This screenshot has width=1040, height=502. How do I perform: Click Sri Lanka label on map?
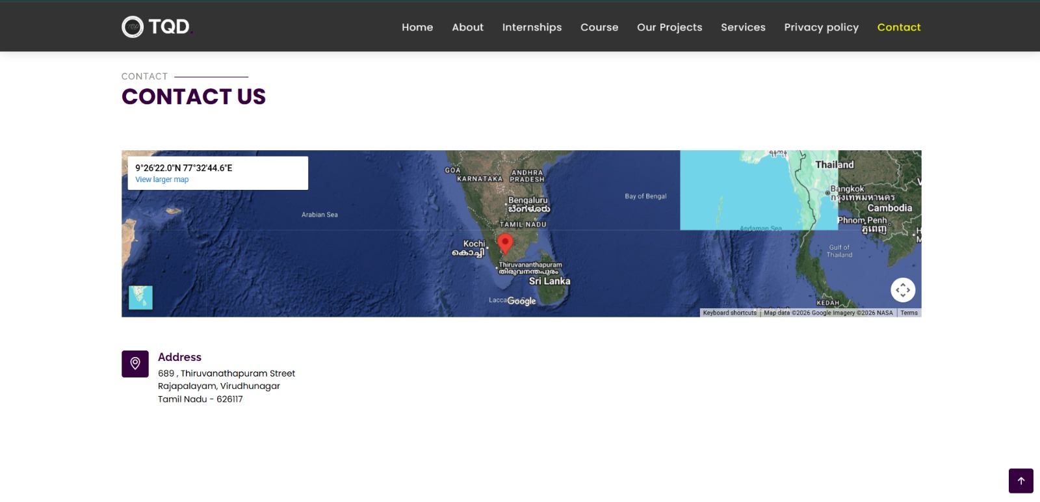(x=549, y=281)
